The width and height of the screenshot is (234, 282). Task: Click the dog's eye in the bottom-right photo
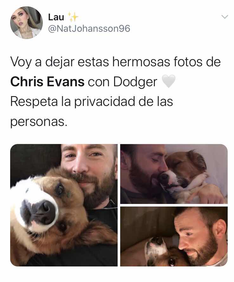[x=172, y=262]
